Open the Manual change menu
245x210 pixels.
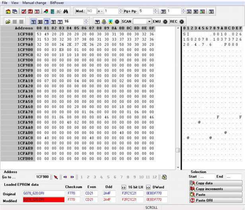(x=34, y=3)
